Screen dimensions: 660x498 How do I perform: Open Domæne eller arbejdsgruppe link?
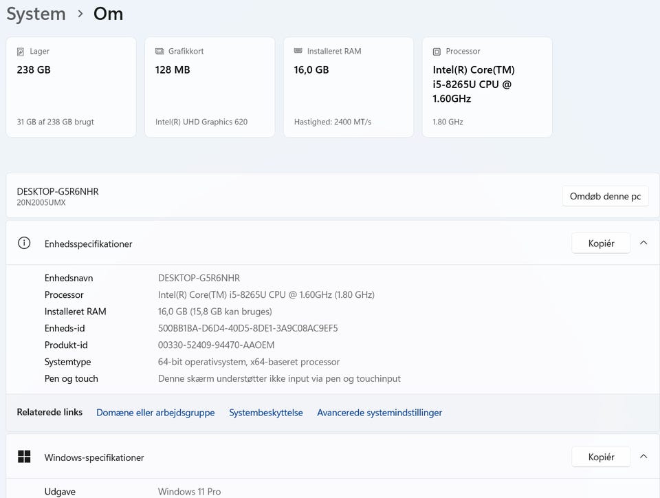(x=155, y=413)
